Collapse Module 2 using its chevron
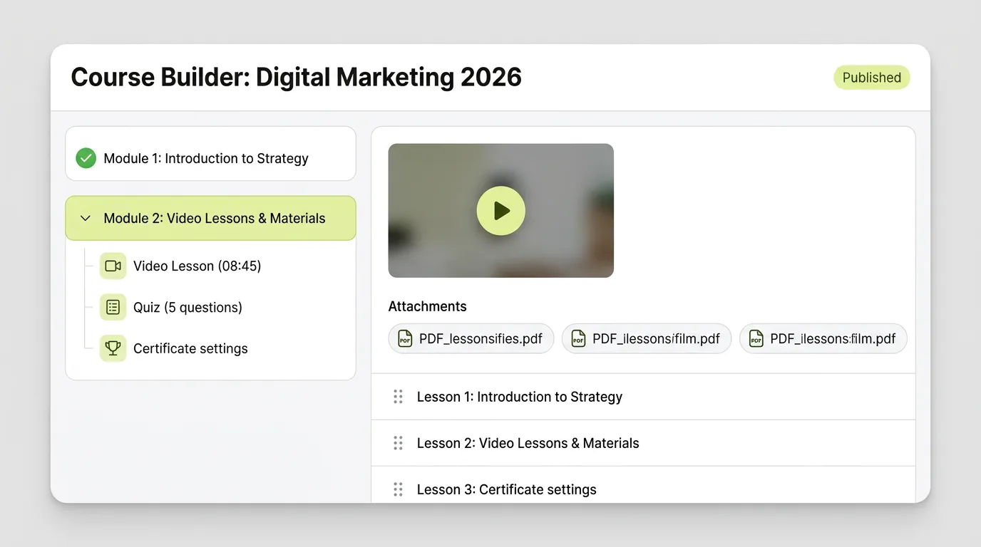This screenshot has width=981, height=547. coord(86,219)
